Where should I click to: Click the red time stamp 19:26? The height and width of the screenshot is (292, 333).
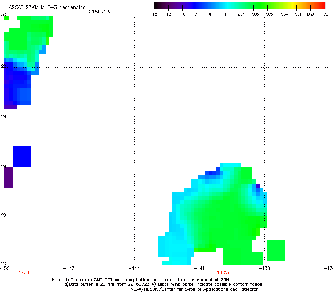tap(24, 273)
